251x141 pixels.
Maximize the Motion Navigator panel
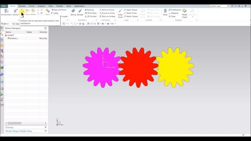45,28
